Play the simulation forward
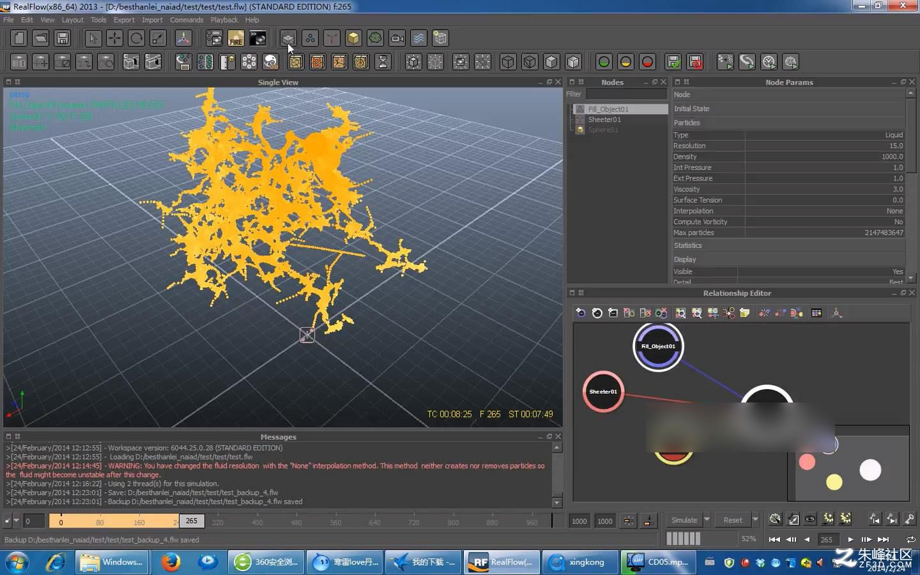Image resolution: width=920 pixels, height=575 pixels. pyautogui.click(x=850, y=539)
